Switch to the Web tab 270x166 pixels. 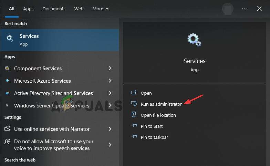79,9
